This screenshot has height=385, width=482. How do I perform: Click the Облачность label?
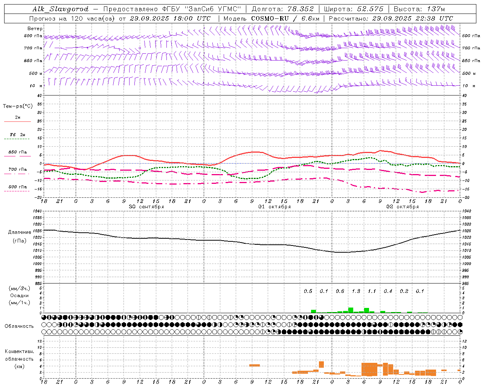19,326
